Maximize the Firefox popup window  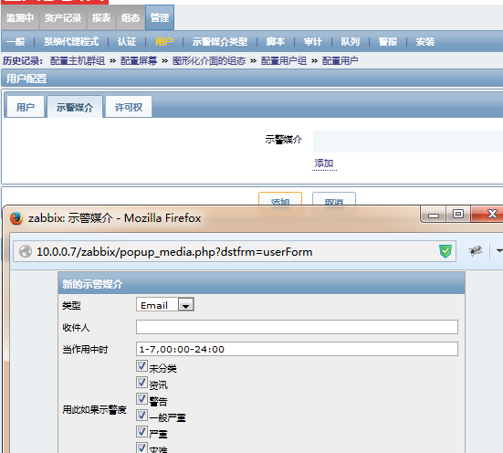coord(458,214)
